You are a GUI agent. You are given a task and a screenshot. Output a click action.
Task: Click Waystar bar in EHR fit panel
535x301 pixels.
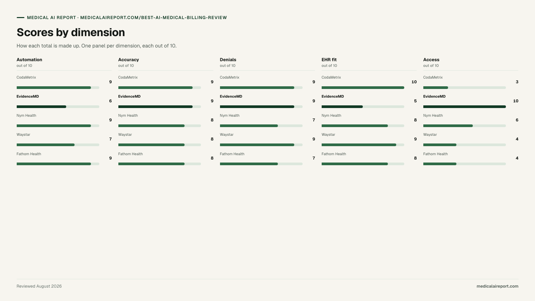[363, 145]
